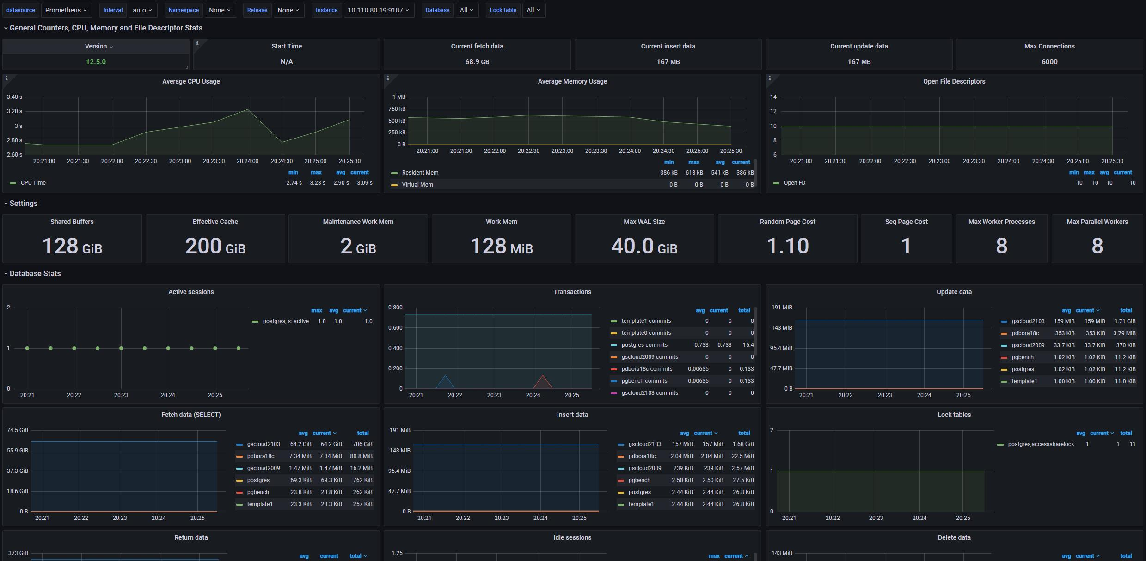Click the Start Time panel info icon
1146x561 pixels.
pyautogui.click(x=197, y=43)
